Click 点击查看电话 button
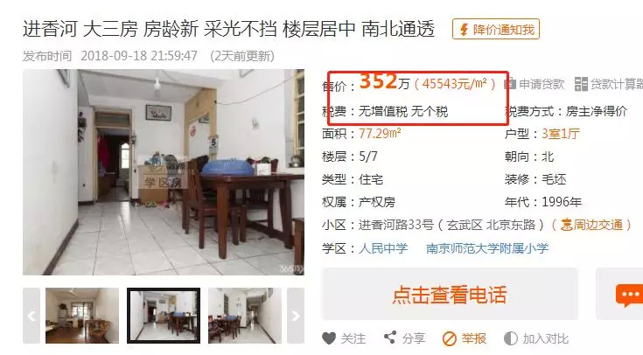 point(450,294)
